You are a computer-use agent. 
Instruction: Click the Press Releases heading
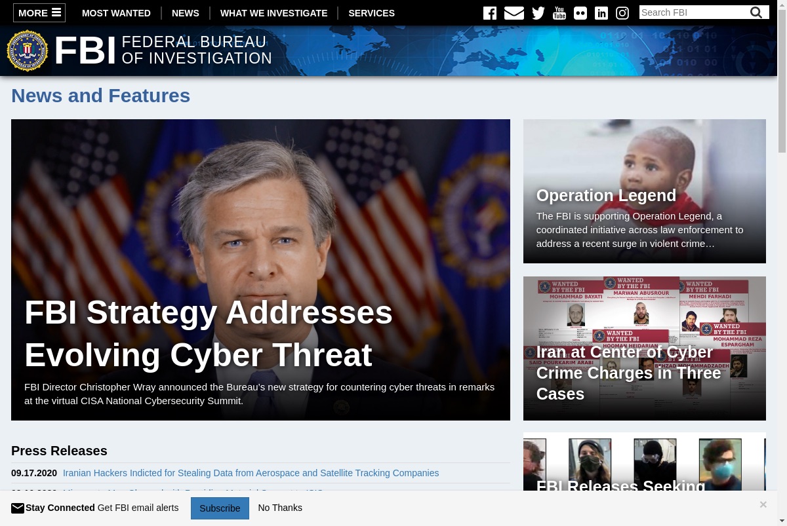tap(59, 451)
